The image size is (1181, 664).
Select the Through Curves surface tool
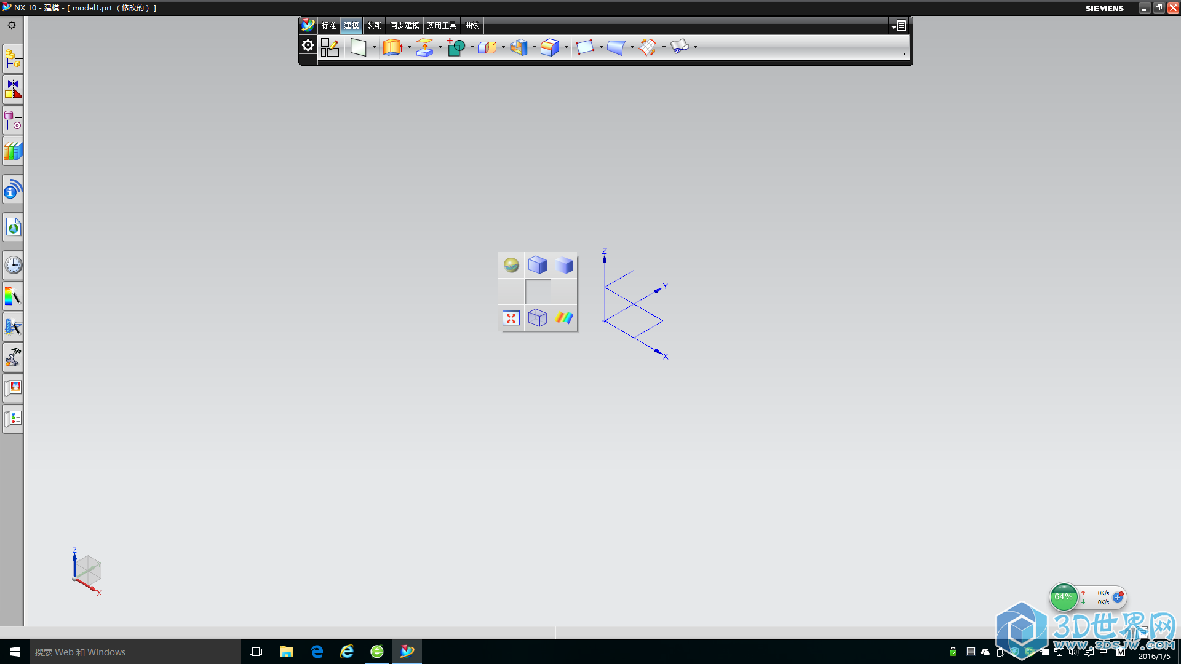point(616,47)
